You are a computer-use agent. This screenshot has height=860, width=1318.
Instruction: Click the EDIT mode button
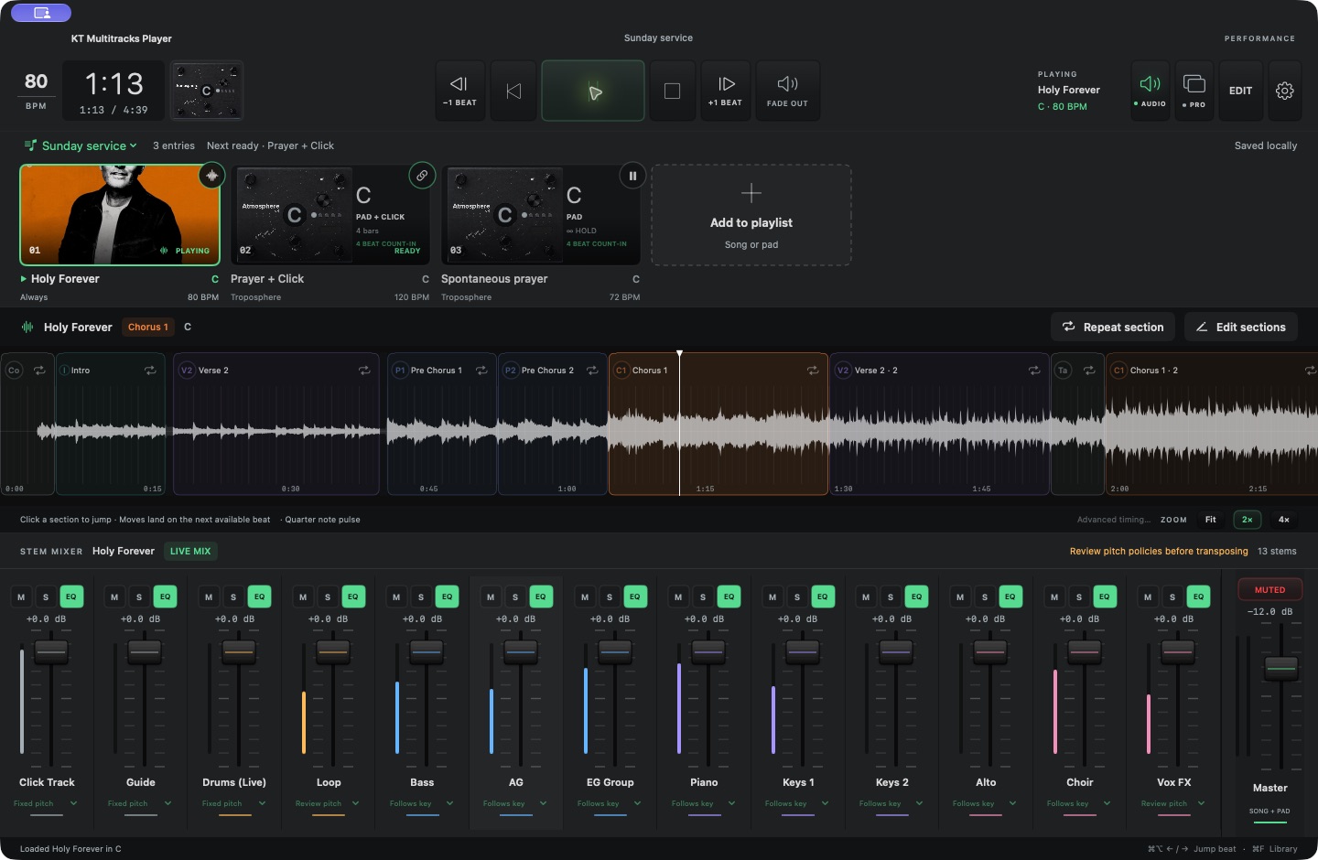[x=1240, y=91]
